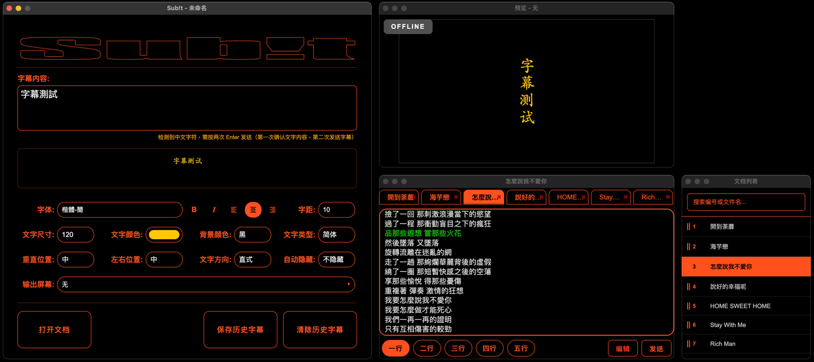Close the 海芋戀 tab
The width and height of the screenshot is (814, 362).
pyautogui.click(x=456, y=198)
